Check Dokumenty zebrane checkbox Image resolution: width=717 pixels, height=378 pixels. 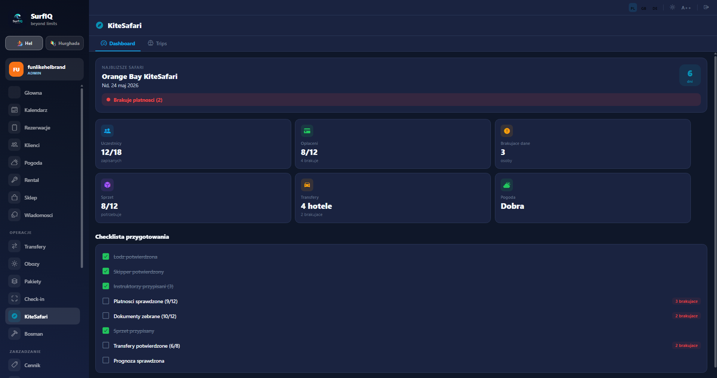coord(106,316)
